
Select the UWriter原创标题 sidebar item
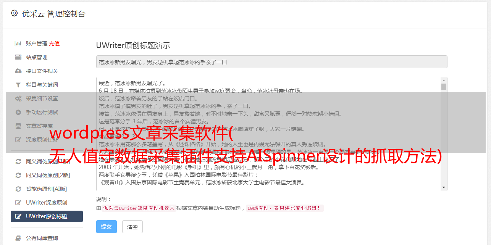47,216
